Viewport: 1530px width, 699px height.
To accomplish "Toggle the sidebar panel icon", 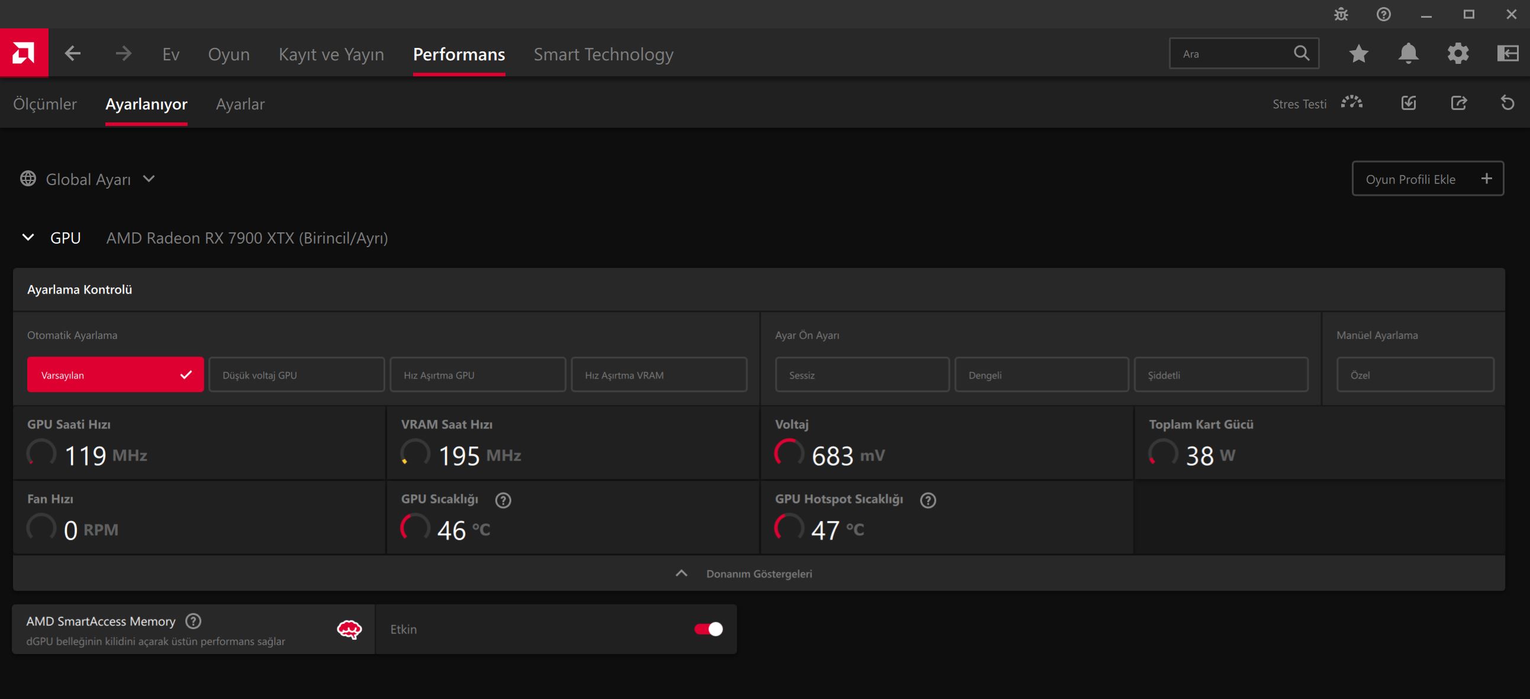I will click(1508, 53).
